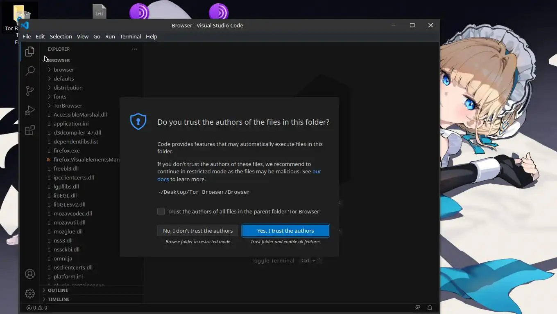
Task: Click 'Browse folder in restricted mode' caption
Action: click(x=198, y=242)
